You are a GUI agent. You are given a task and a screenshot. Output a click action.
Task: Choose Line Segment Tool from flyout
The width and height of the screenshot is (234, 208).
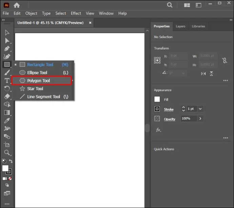pos(42,97)
